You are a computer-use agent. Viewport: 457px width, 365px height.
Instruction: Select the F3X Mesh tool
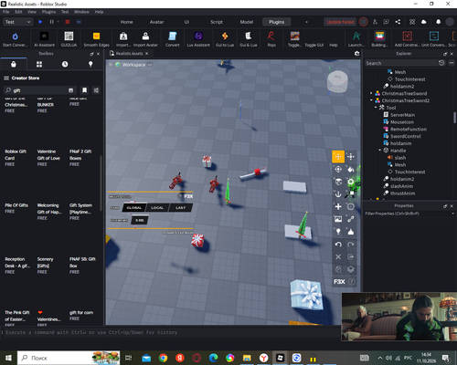point(351,206)
